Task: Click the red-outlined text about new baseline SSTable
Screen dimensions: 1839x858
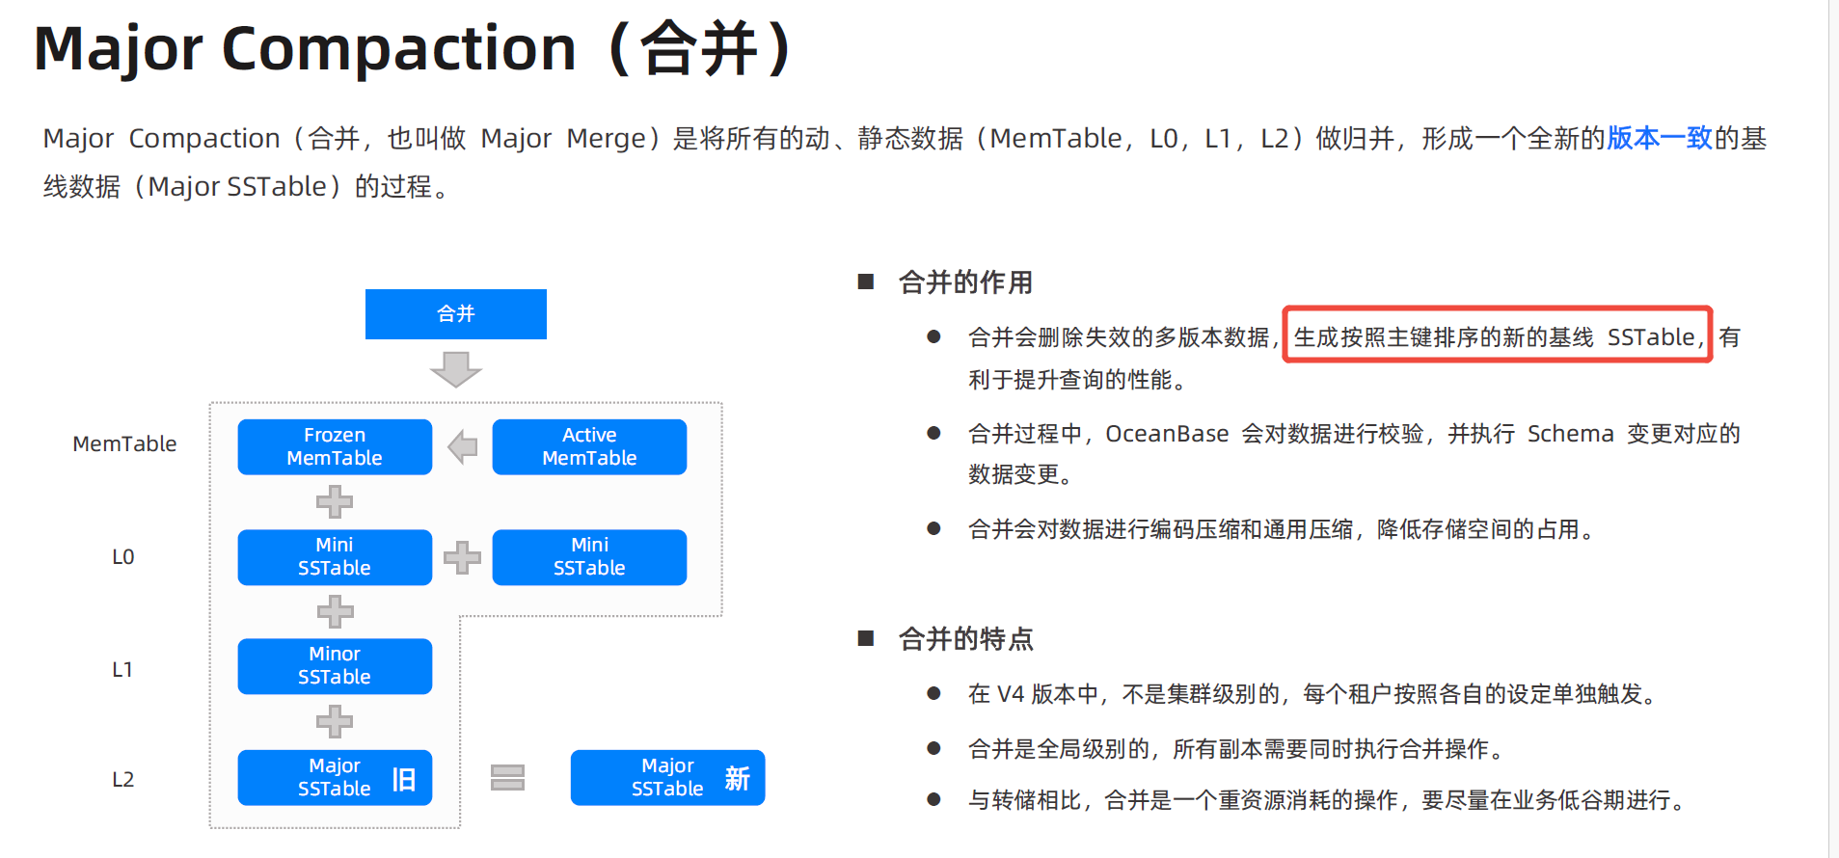Action: (x=1496, y=336)
